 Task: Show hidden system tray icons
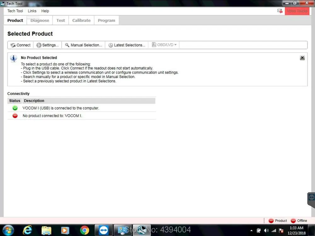(x=251, y=231)
